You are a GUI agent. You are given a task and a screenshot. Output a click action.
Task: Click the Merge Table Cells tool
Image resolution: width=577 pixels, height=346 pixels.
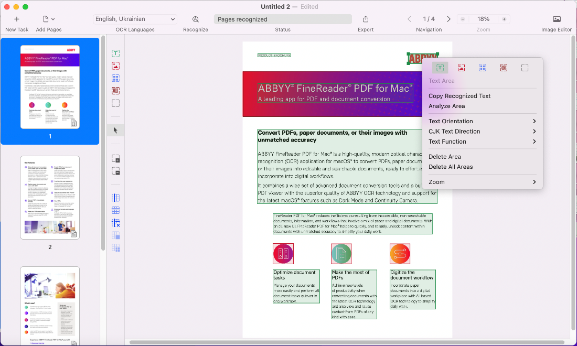pos(115,235)
